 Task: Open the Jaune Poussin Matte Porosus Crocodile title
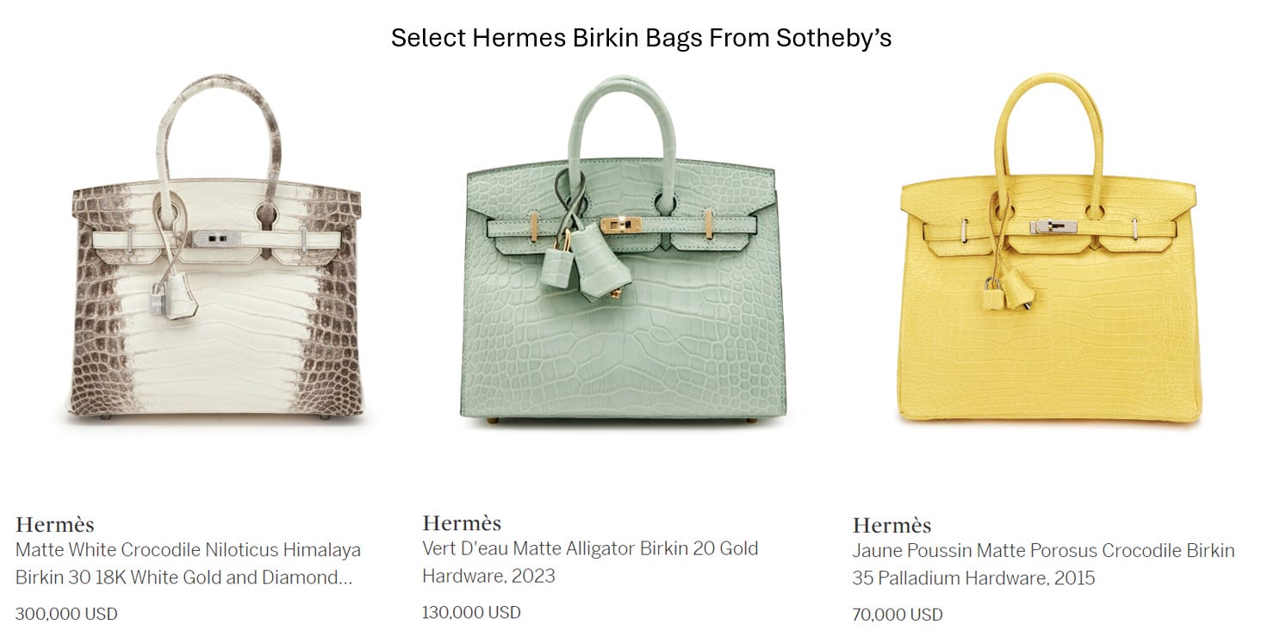click(x=1043, y=564)
